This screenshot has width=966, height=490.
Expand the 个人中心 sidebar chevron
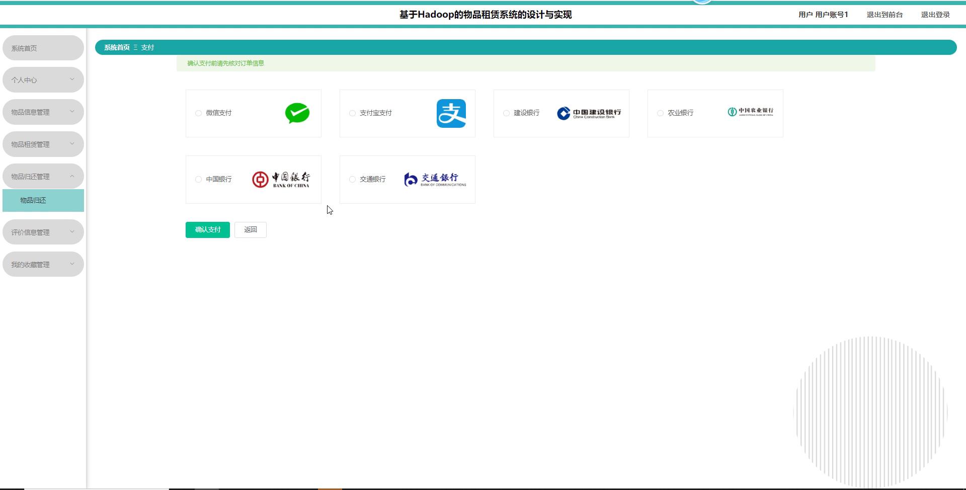click(x=72, y=79)
